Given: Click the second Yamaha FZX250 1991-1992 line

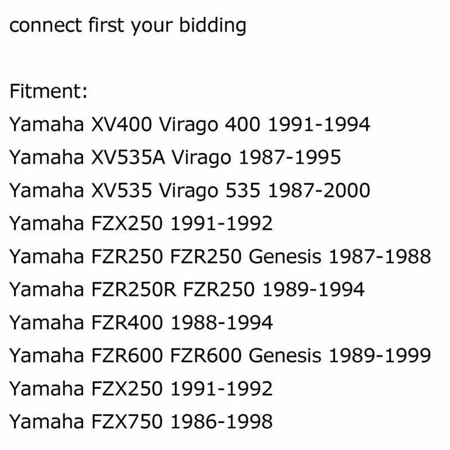Looking at the screenshot, I should (x=141, y=388).
